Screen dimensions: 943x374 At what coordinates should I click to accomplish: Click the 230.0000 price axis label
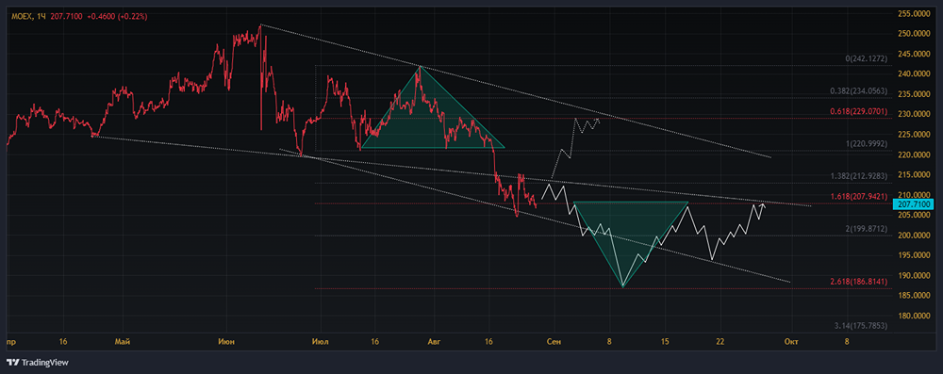[x=914, y=114]
